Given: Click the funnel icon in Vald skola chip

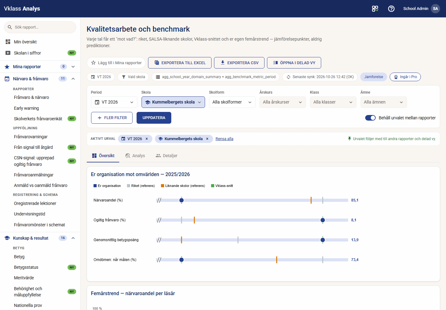Looking at the screenshot, I should 124,77.
